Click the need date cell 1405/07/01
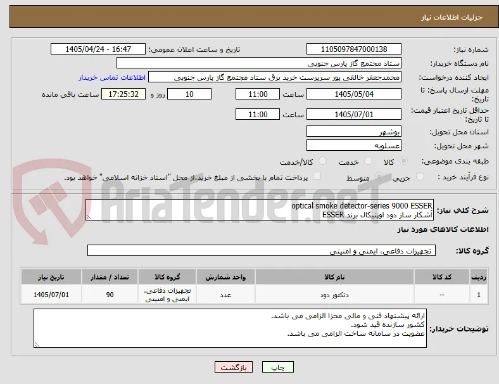 point(51,295)
